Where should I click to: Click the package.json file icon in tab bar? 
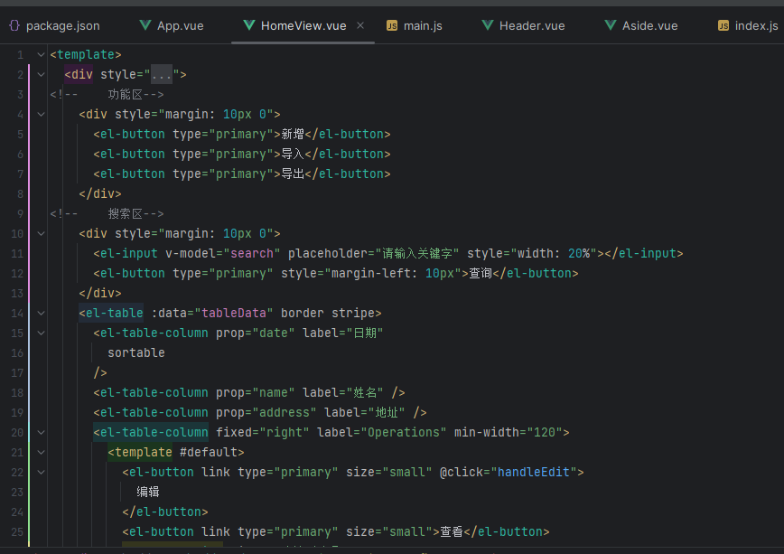[x=14, y=25]
